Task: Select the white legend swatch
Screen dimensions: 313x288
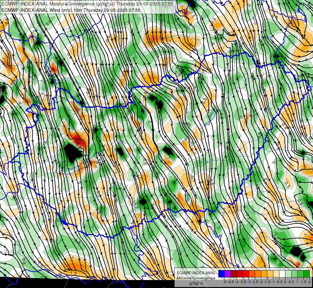Action: (282, 274)
